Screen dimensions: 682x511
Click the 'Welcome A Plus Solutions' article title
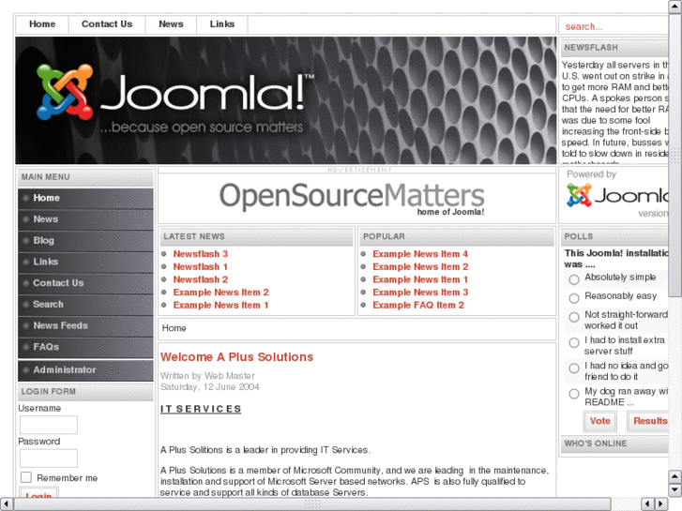[236, 357]
